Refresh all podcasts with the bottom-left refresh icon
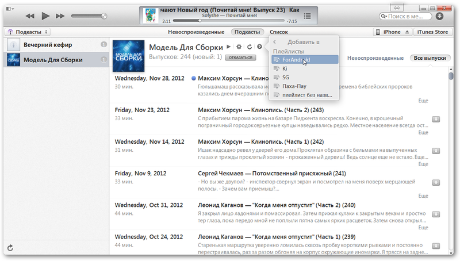The height and width of the screenshot is (261, 460). tap(10, 248)
